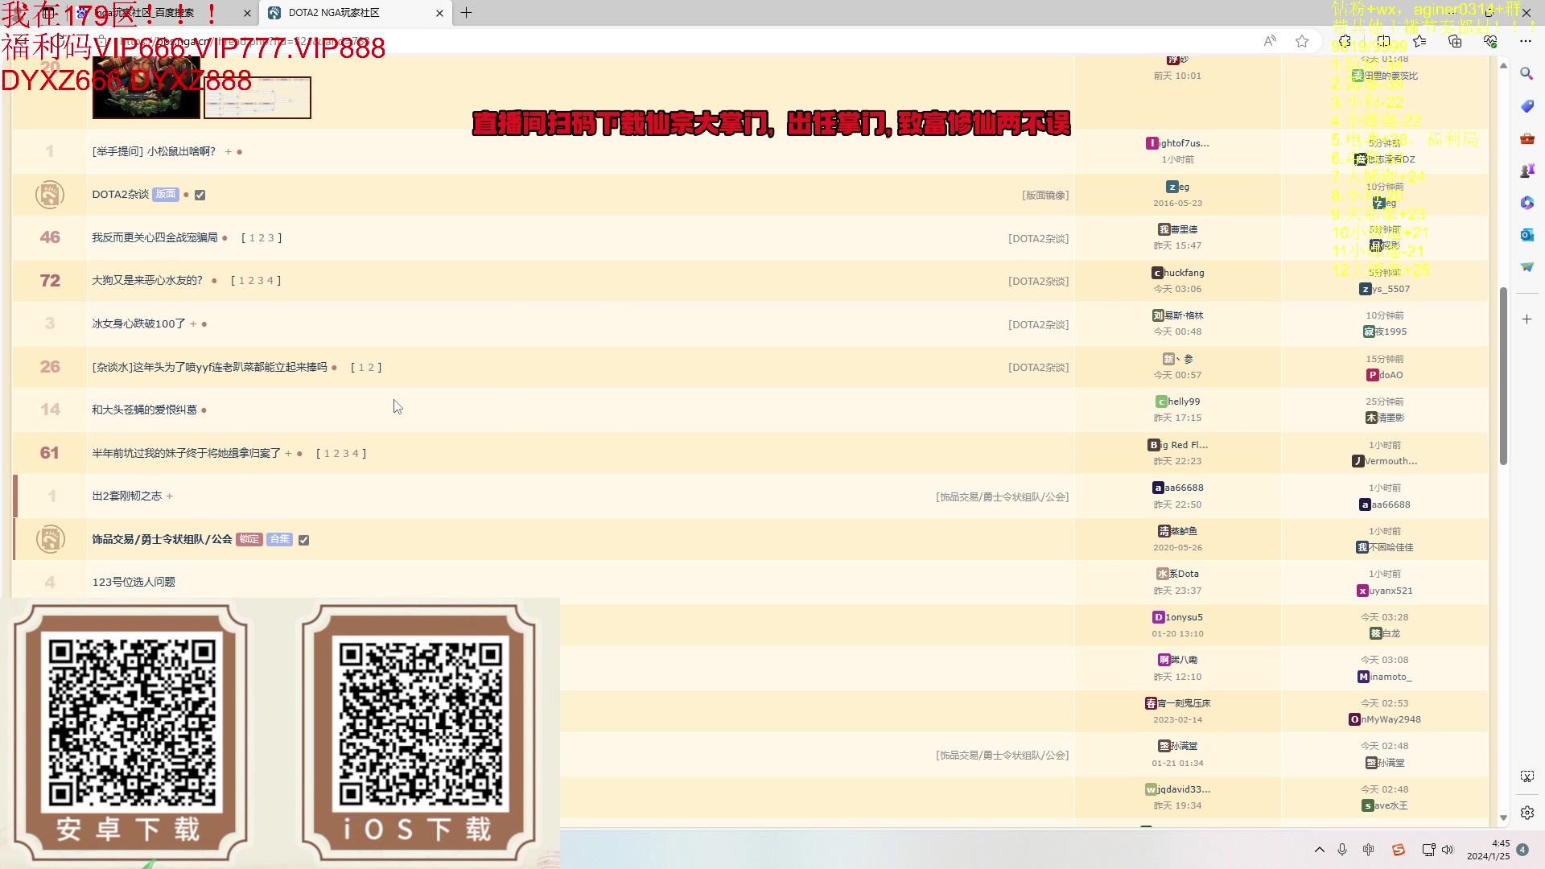
Task: Open the Collections icon in the toolbar
Action: pos(1455,41)
